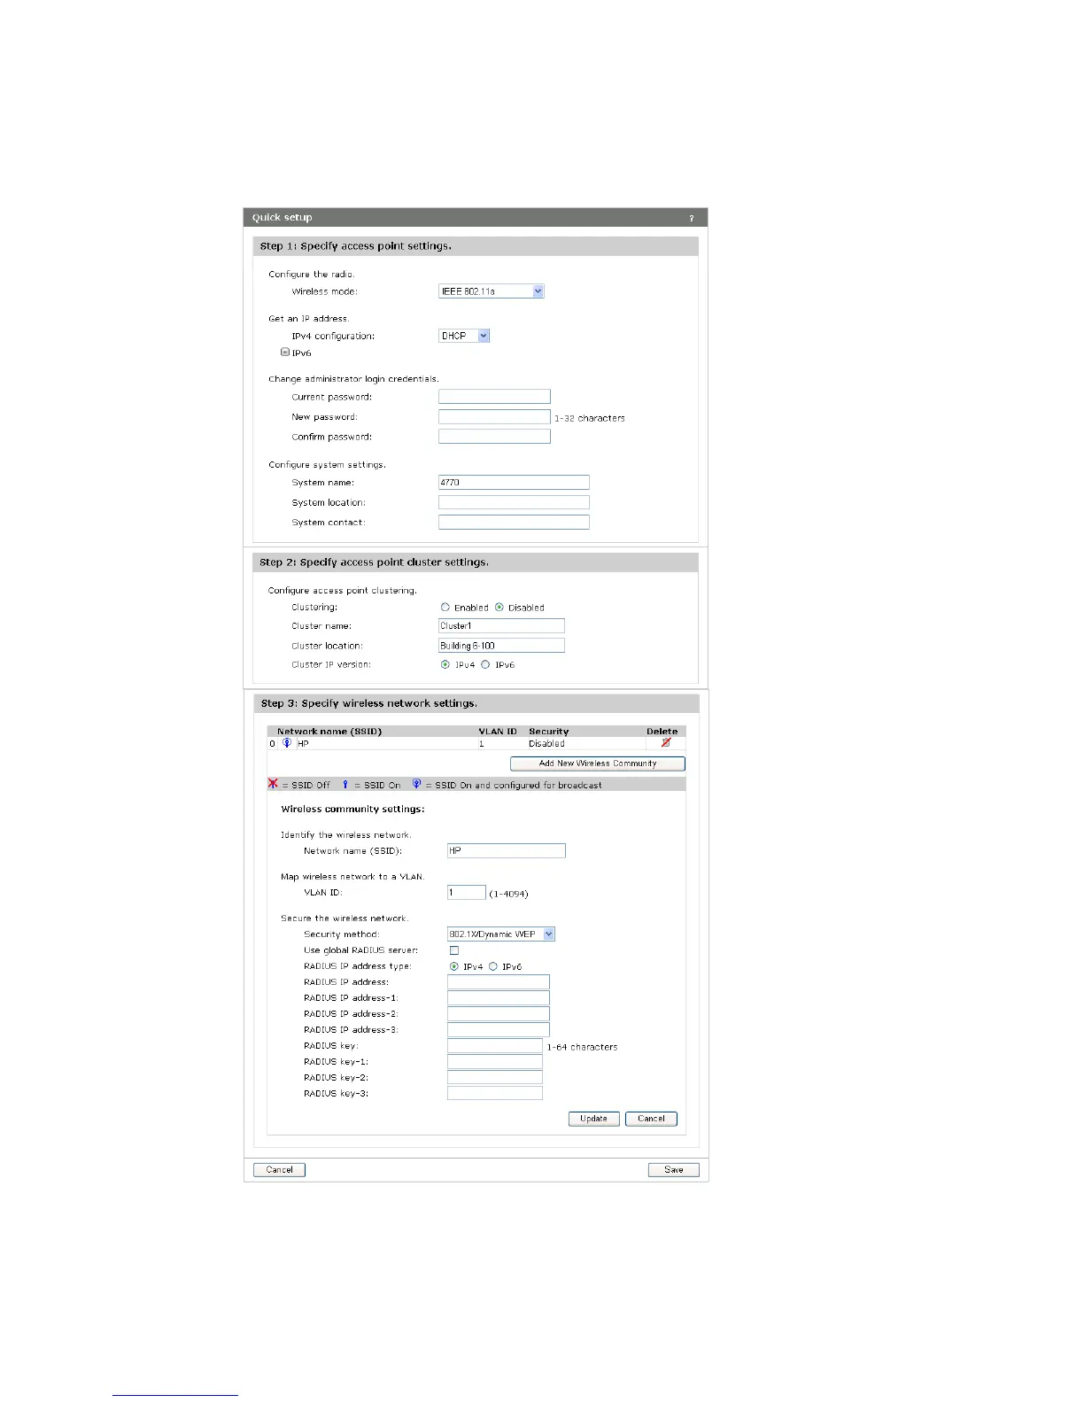Viewport: 1084px width, 1403px height.
Task: Open Security method dropdown
Action: tap(501, 934)
